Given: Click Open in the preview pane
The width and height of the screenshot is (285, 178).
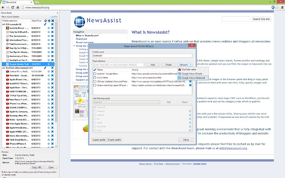Looking at the screenshot, I should click(51, 167).
